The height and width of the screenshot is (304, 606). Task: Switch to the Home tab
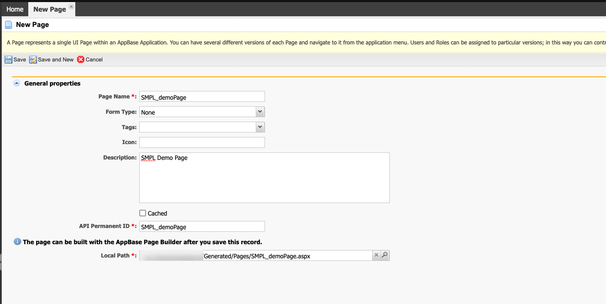pos(15,9)
